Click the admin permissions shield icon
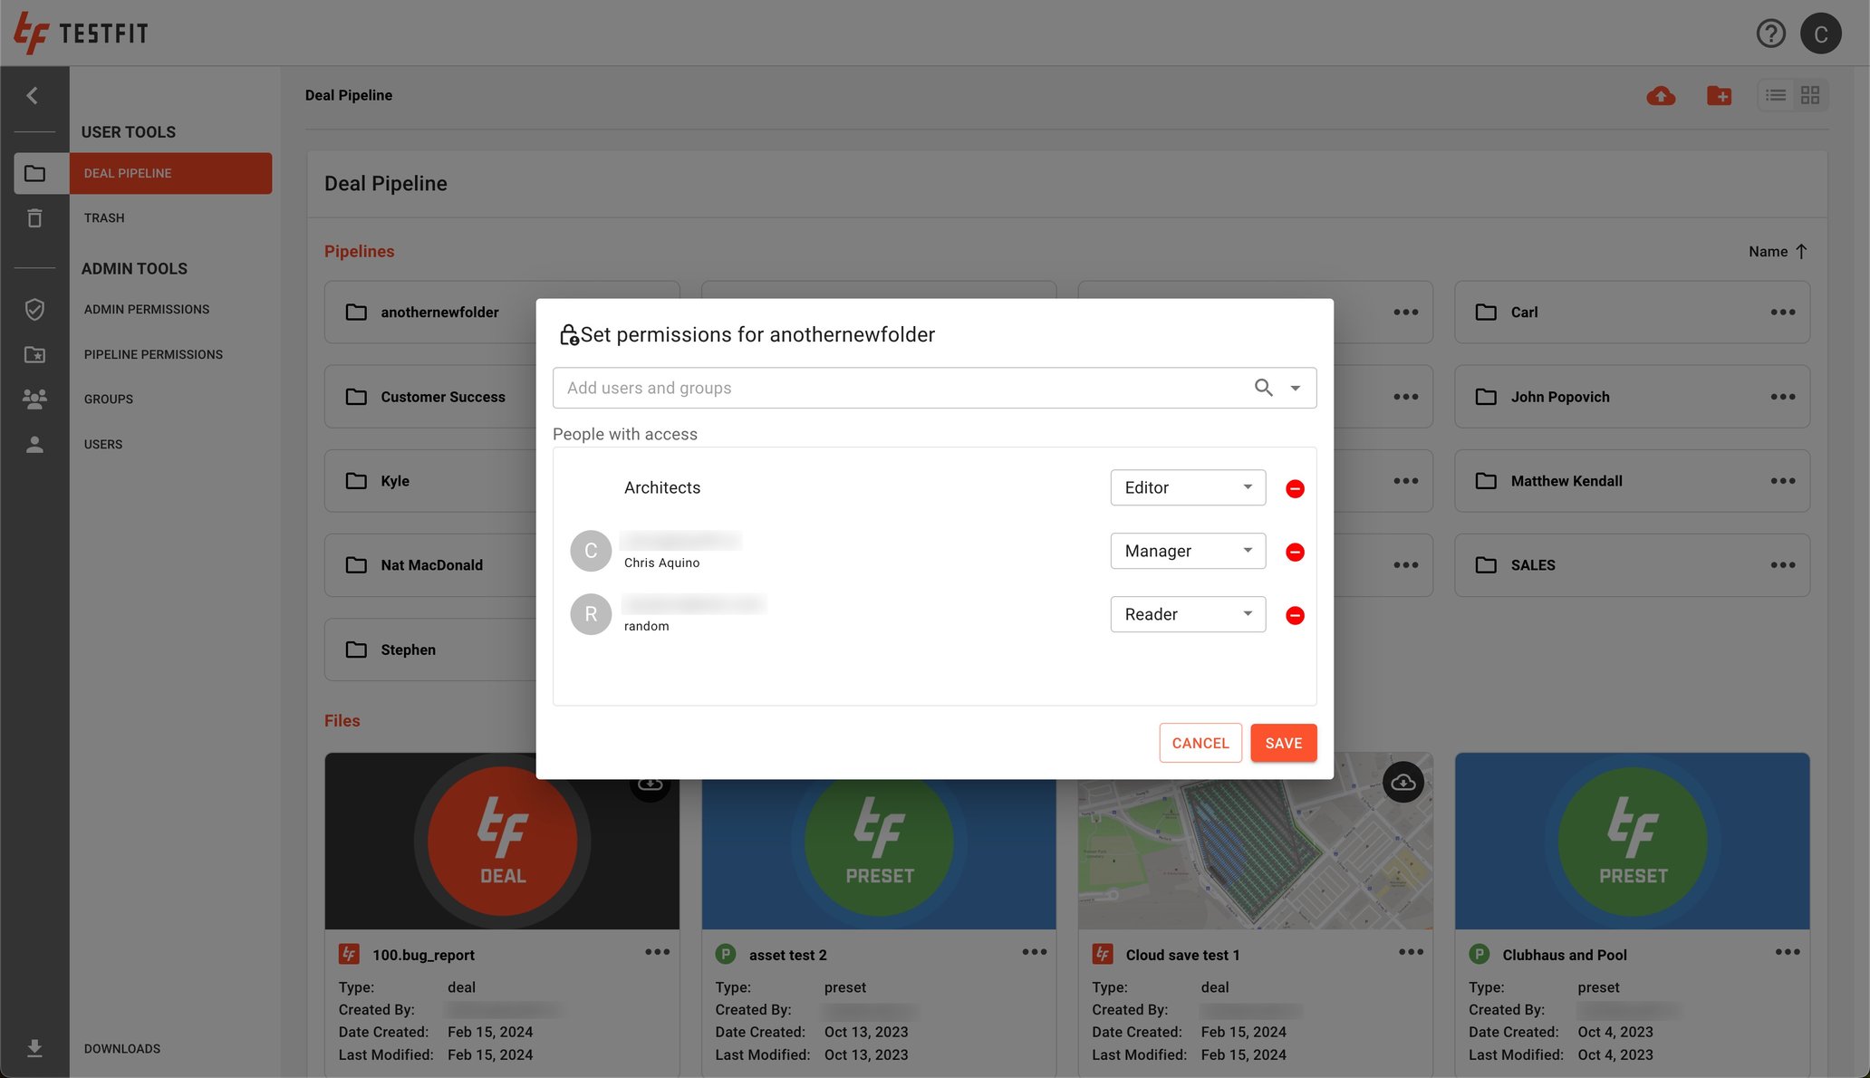Image resolution: width=1870 pixels, height=1078 pixels. pos(34,309)
